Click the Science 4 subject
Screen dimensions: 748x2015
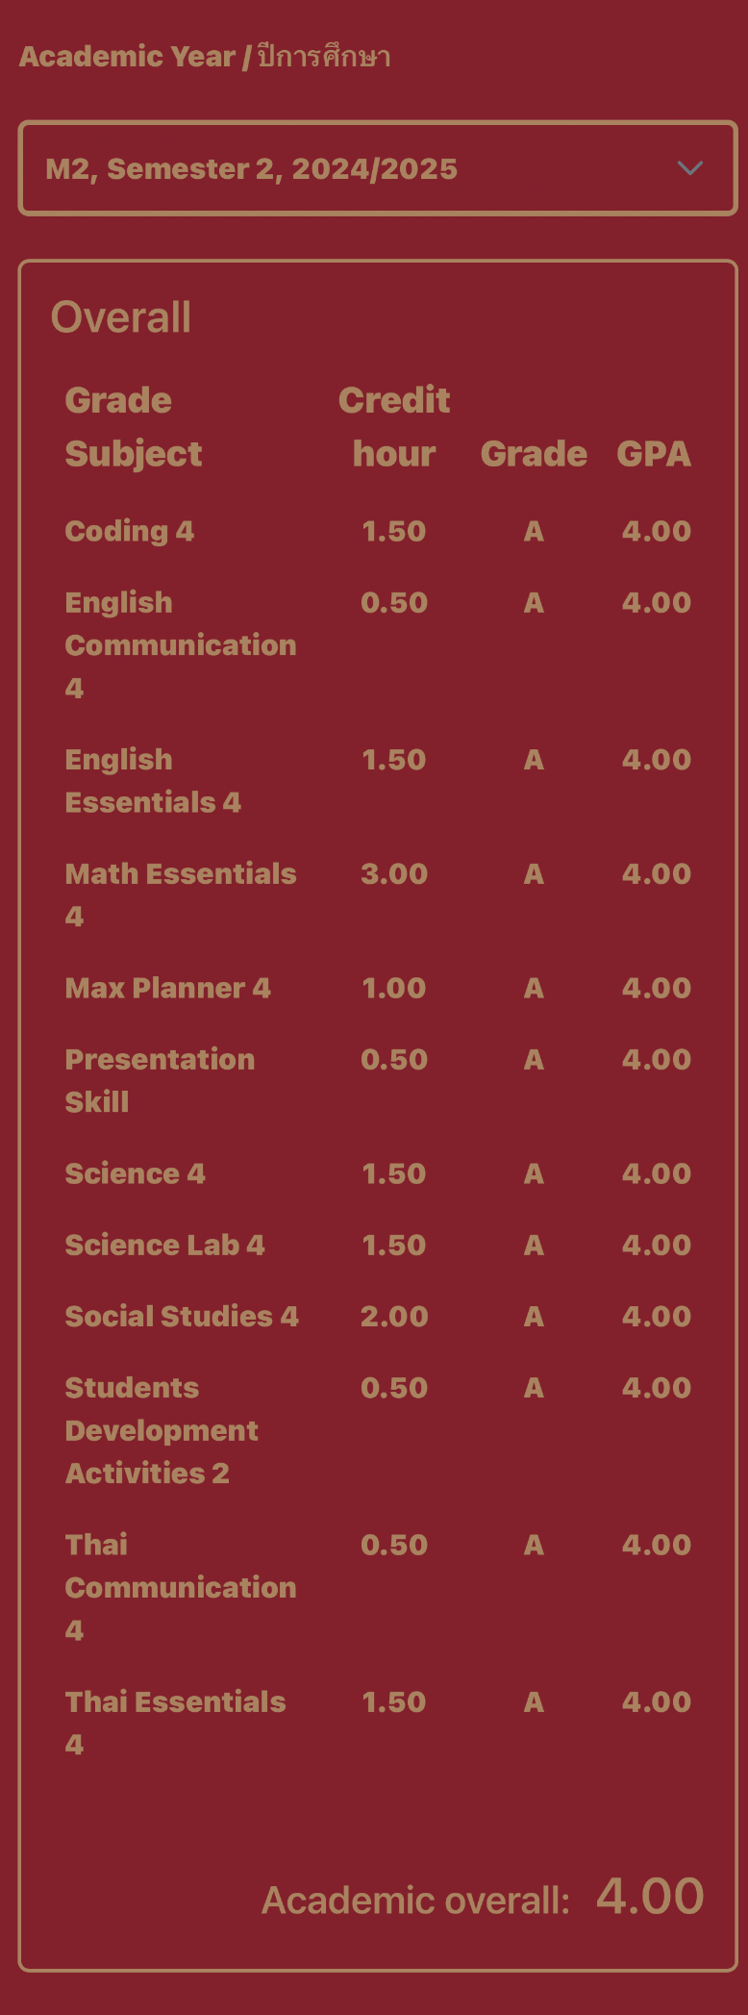136,1173
